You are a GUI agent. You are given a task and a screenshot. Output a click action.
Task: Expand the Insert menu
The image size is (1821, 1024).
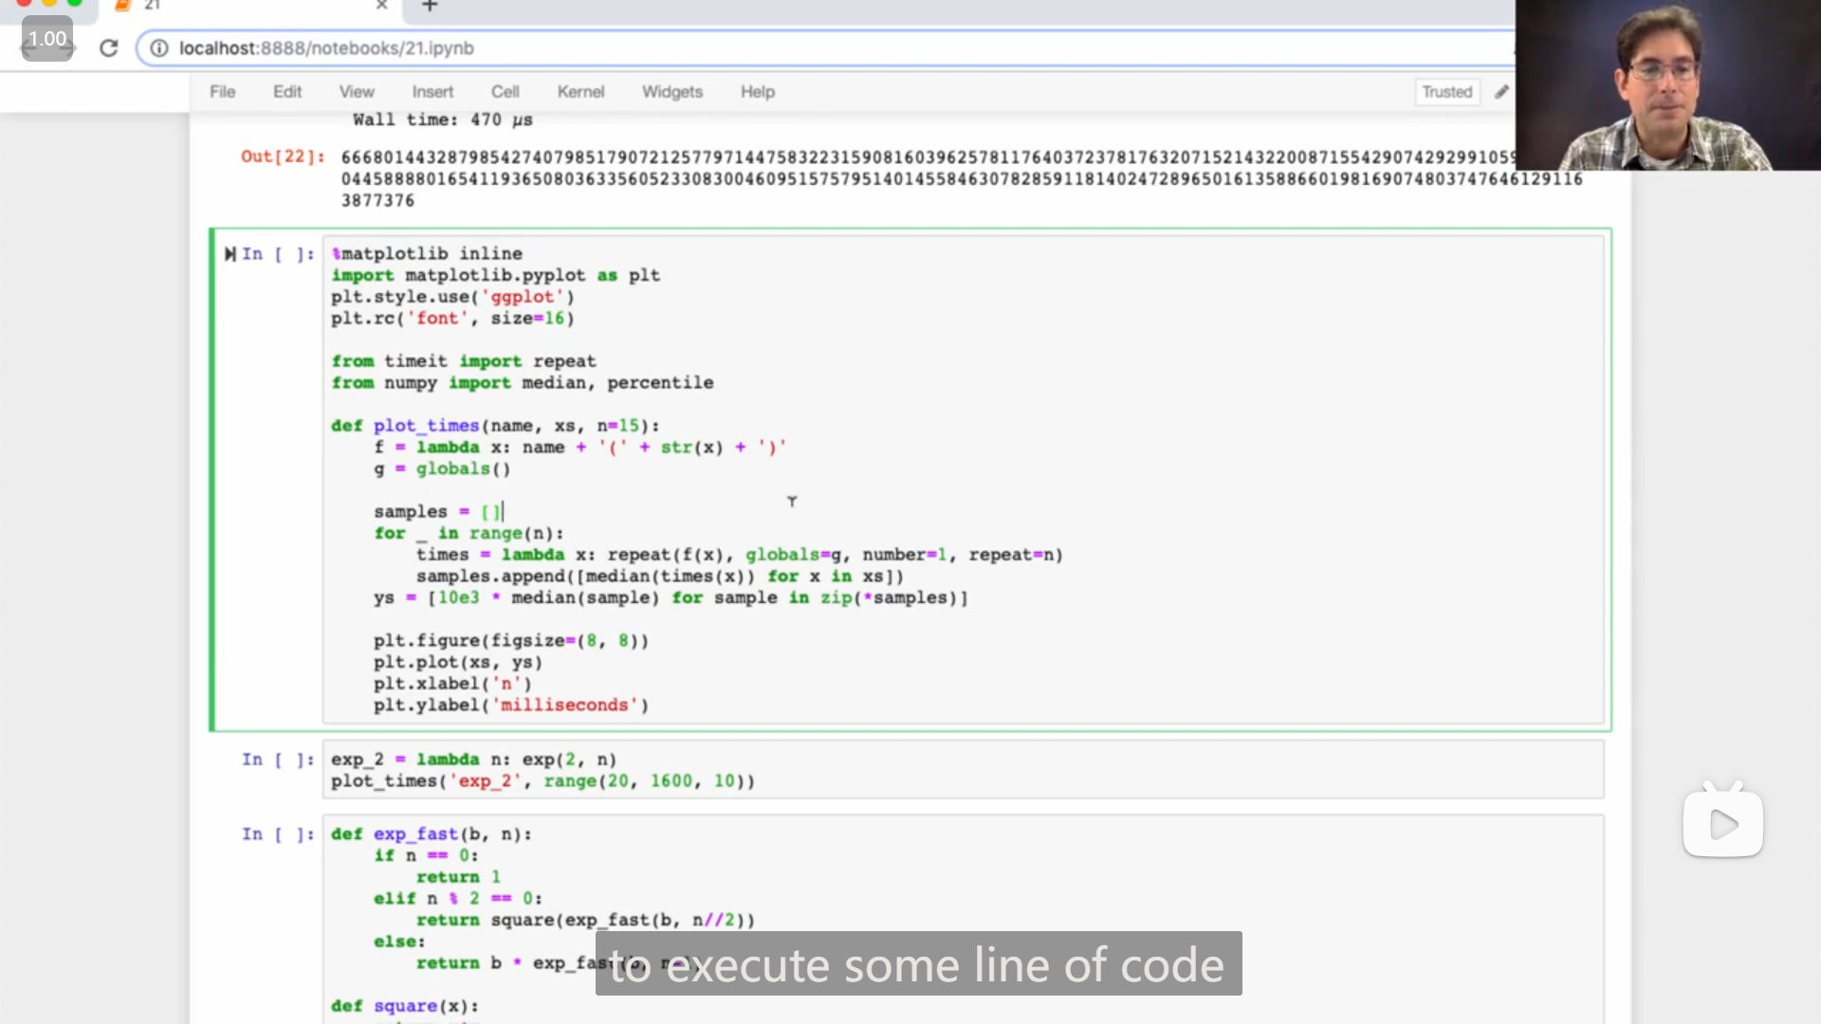point(432,92)
